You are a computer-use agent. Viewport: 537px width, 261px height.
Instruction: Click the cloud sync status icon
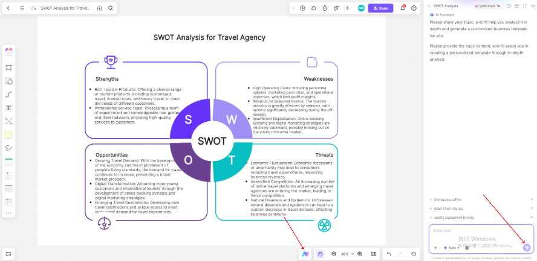pyautogui.click(x=34, y=8)
